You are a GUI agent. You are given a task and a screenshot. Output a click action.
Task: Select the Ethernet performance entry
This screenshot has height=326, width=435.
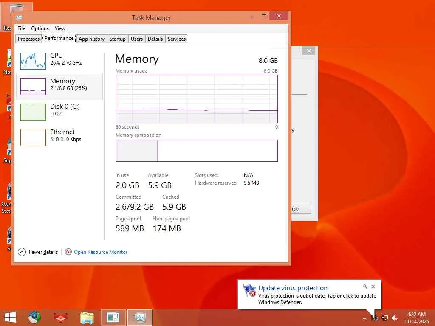[x=59, y=137]
